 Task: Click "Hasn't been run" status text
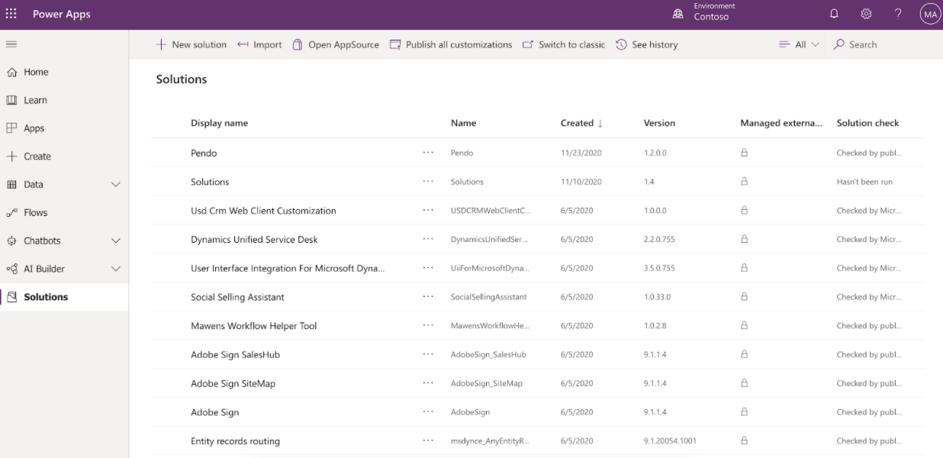[864, 182]
